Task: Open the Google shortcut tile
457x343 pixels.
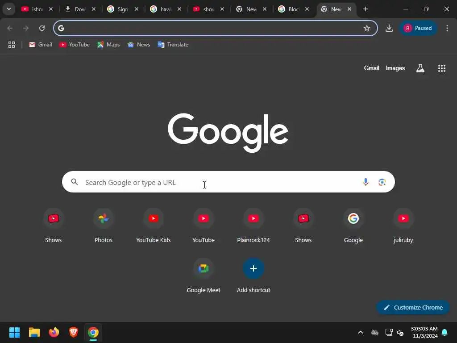Action: 353,226
